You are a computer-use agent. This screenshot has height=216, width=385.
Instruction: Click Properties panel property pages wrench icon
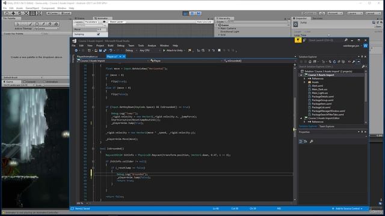click(312, 142)
